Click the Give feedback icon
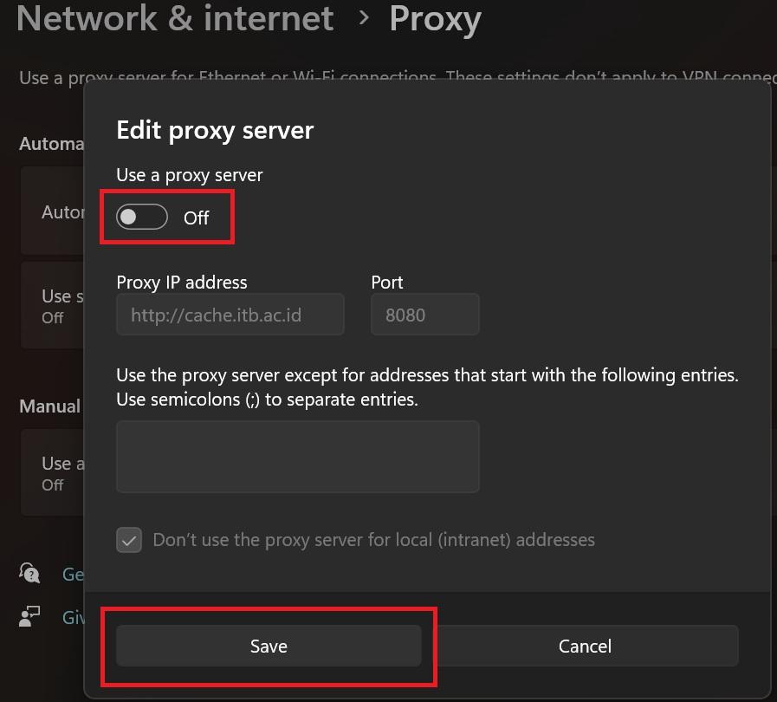The width and height of the screenshot is (777, 702). [x=30, y=616]
